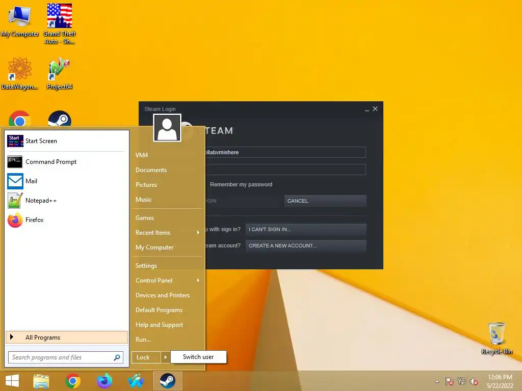Click the Steam account name field
This screenshot has height=391, width=522.
point(285,152)
